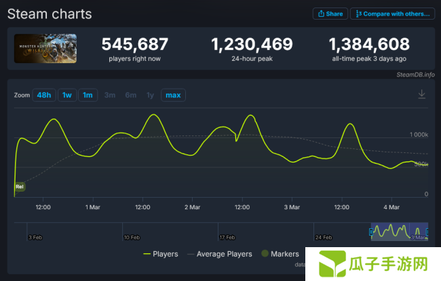Grab the right navigator range handle
Viewport: 441px width, 281px height.
pyautogui.click(x=427, y=232)
